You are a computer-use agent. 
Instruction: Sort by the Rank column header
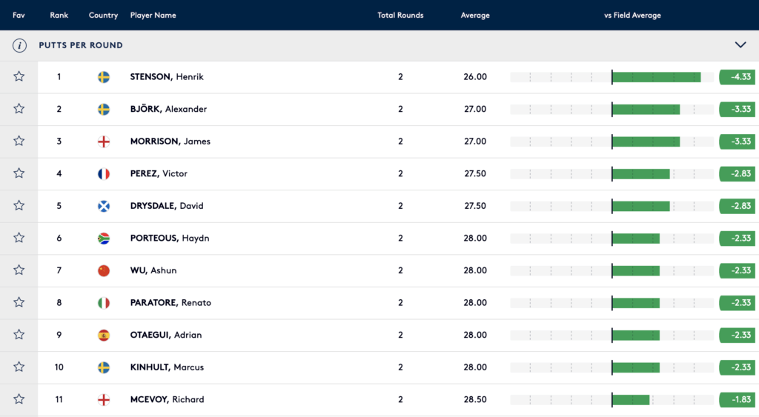tap(59, 16)
